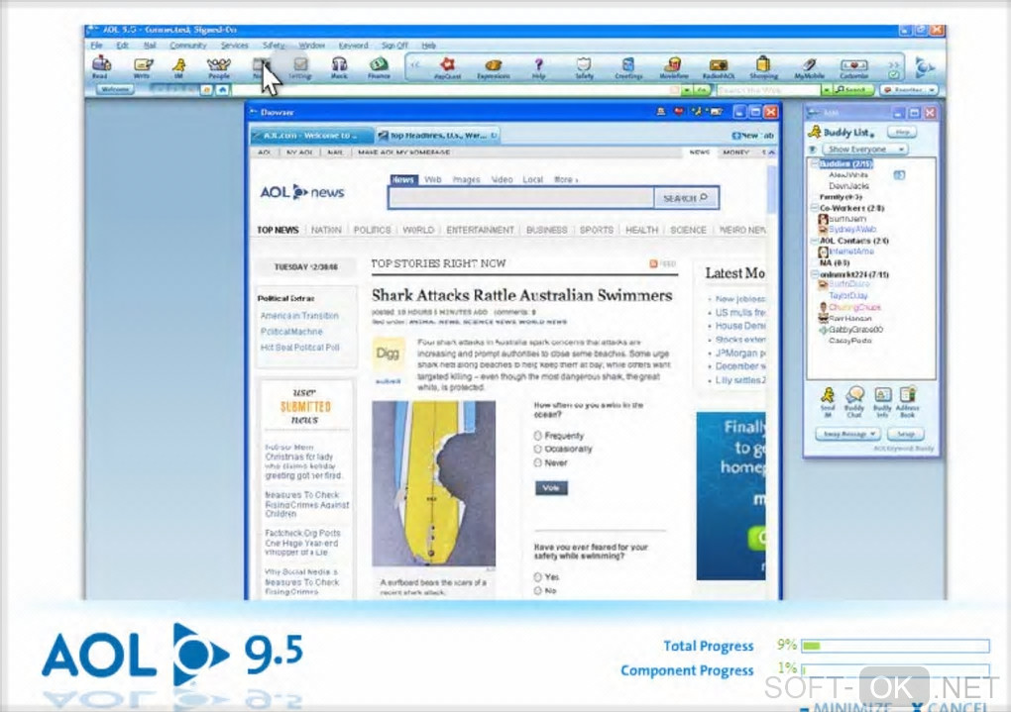Open the Address Book in Buddy List
This screenshot has width=1011, height=712.
click(907, 402)
